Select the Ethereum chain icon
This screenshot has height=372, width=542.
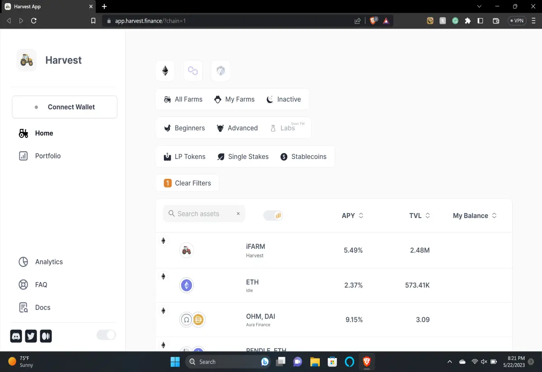coord(165,71)
